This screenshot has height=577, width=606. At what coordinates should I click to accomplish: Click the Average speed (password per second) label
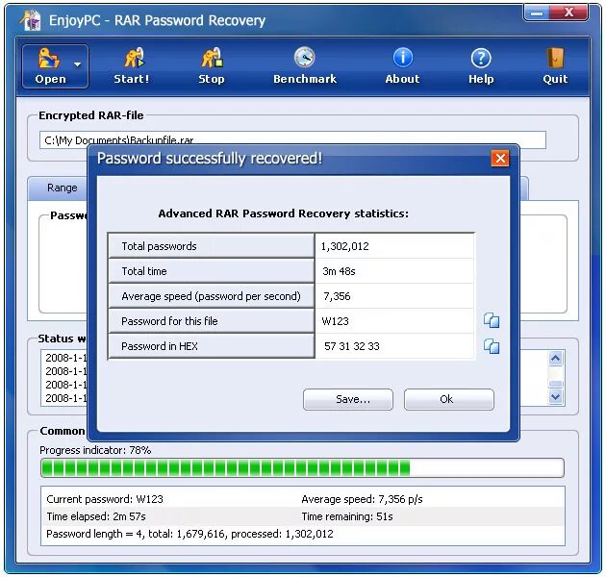(212, 296)
